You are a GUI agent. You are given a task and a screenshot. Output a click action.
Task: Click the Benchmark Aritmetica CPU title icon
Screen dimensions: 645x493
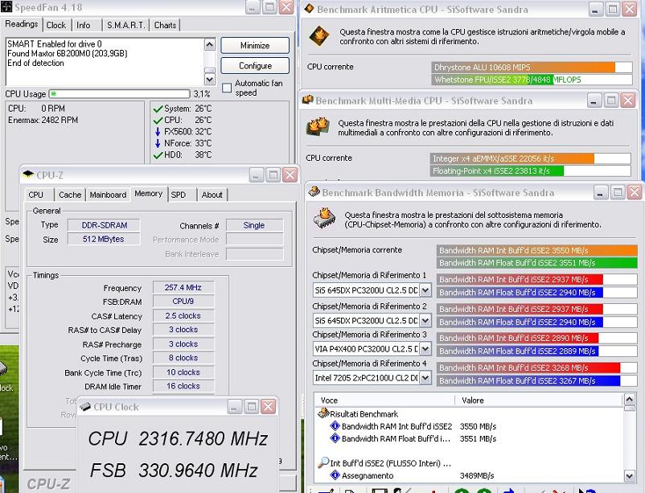[x=309, y=9]
